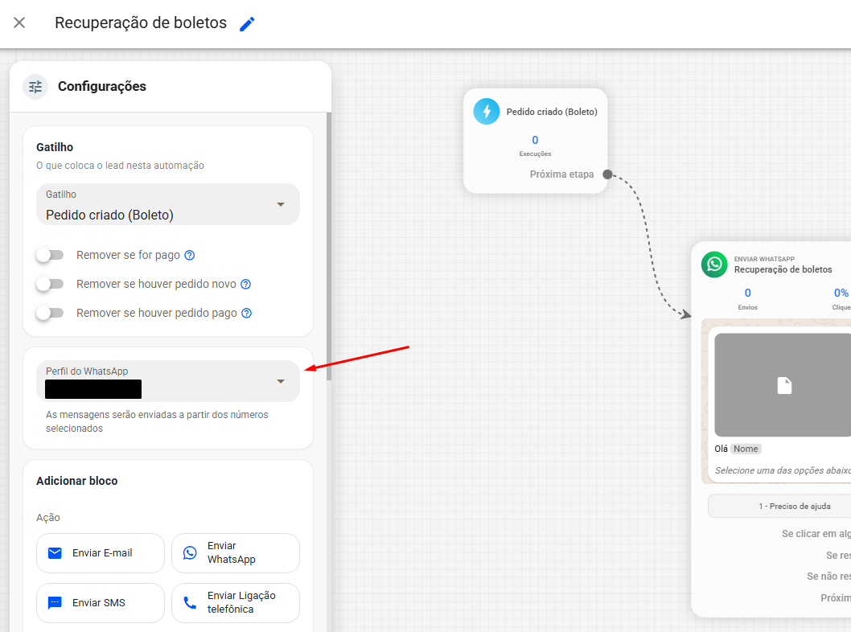Viewport: 851px width, 632px height.
Task: Click the Envios count on WhatsApp node
Action: (748, 293)
